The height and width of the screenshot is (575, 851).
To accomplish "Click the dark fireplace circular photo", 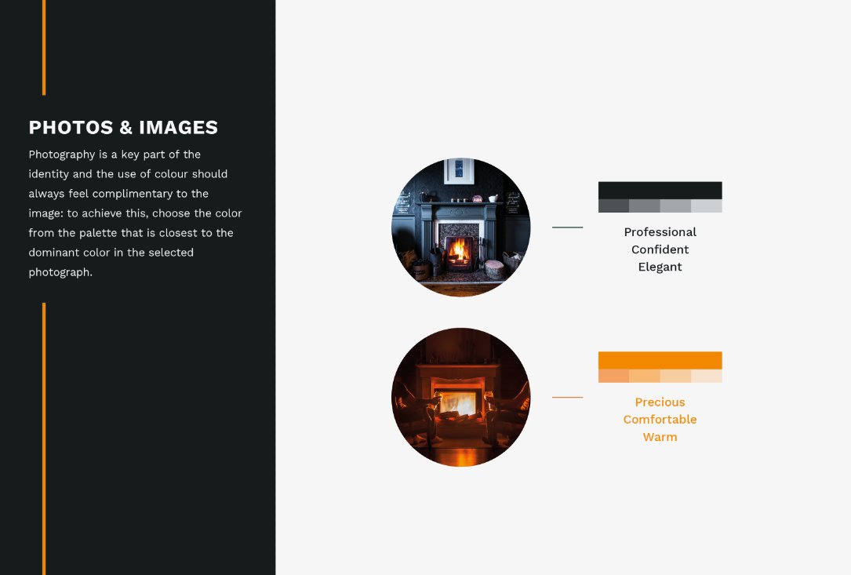I will (460, 227).
